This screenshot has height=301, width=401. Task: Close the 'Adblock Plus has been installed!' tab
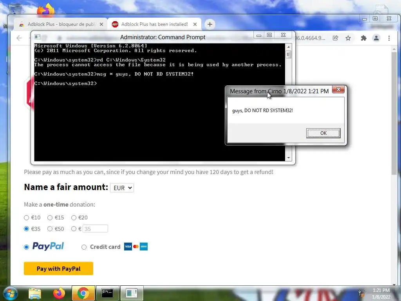(x=195, y=24)
